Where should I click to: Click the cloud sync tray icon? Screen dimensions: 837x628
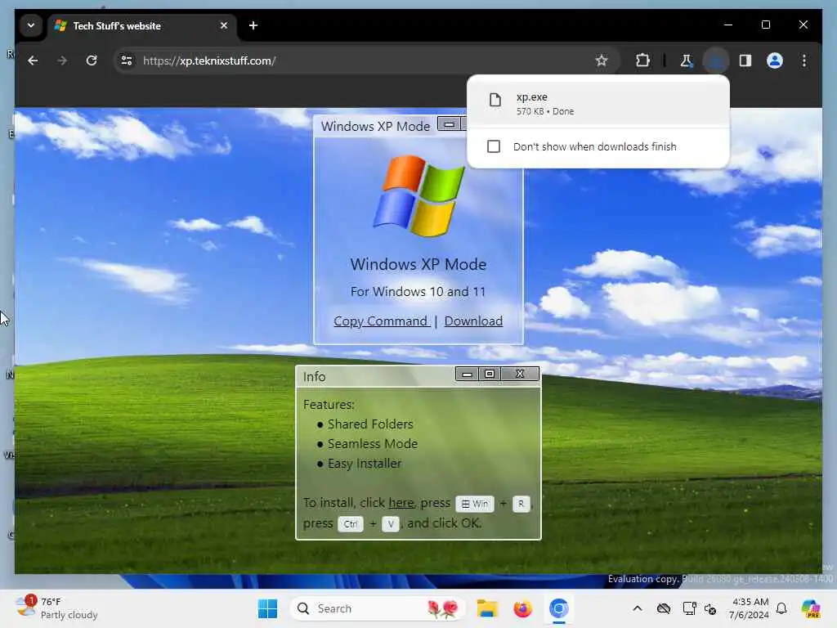click(x=664, y=608)
